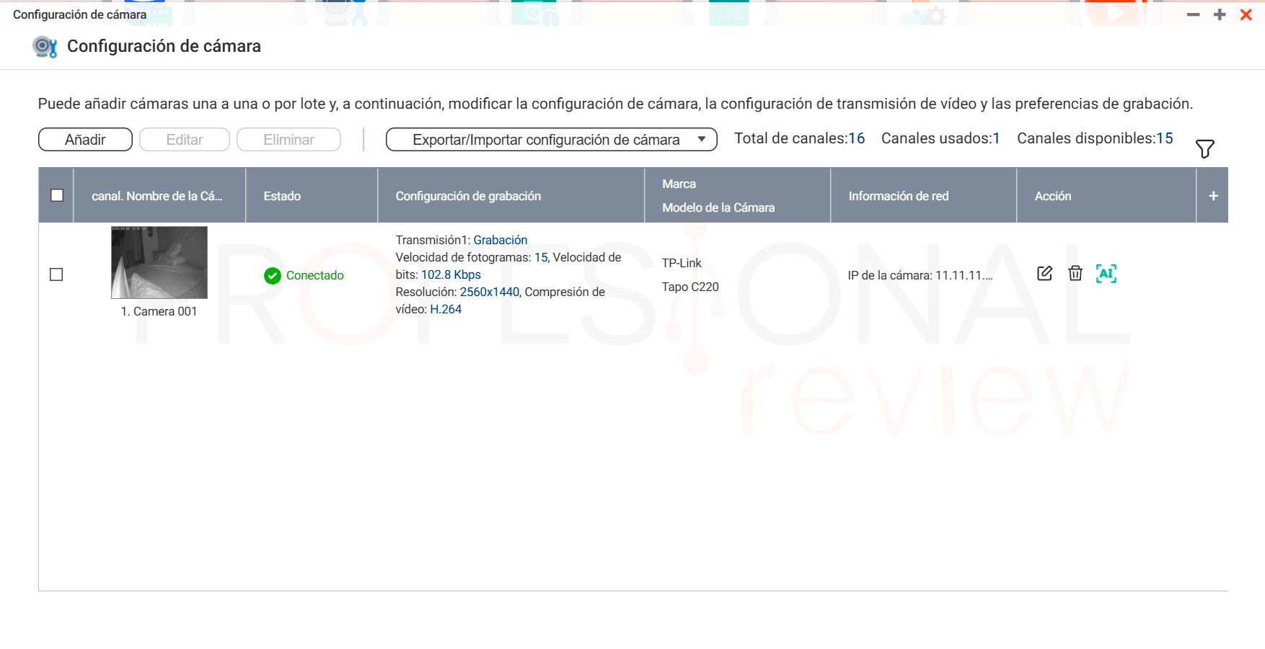The height and width of the screenshot is (649, 1265).
Task: Delete Camera 001 using the trash icon
Action: click(x=1075, y=274)
